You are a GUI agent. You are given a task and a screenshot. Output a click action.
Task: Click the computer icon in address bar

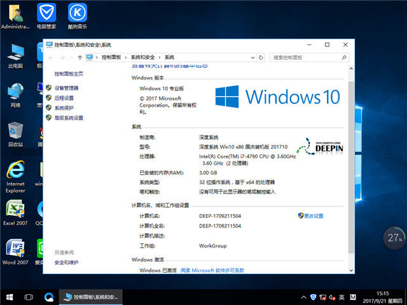tap(90, 57)
